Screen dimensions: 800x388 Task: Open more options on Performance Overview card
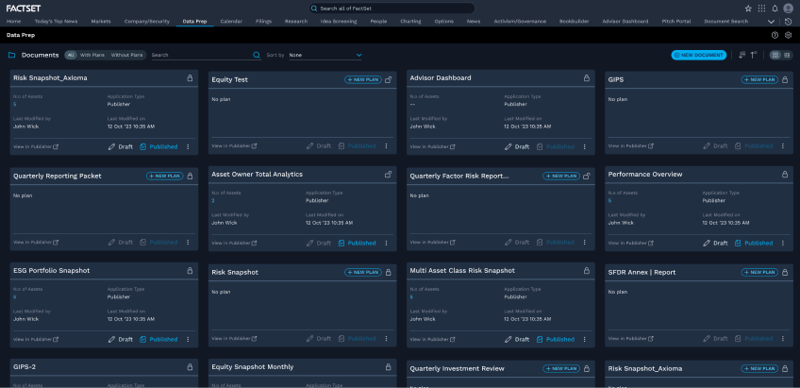[783, 243]
